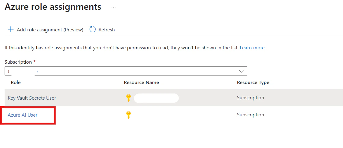Select the Key Vault Secrets User role
Viewport: 343px width, 148px height.
tap(32, 98)
